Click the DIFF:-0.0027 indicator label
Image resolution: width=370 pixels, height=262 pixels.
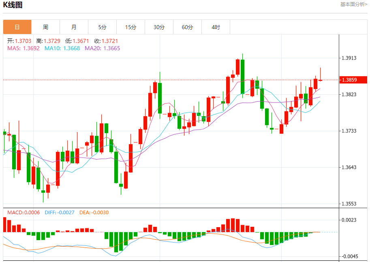[60, 213]
